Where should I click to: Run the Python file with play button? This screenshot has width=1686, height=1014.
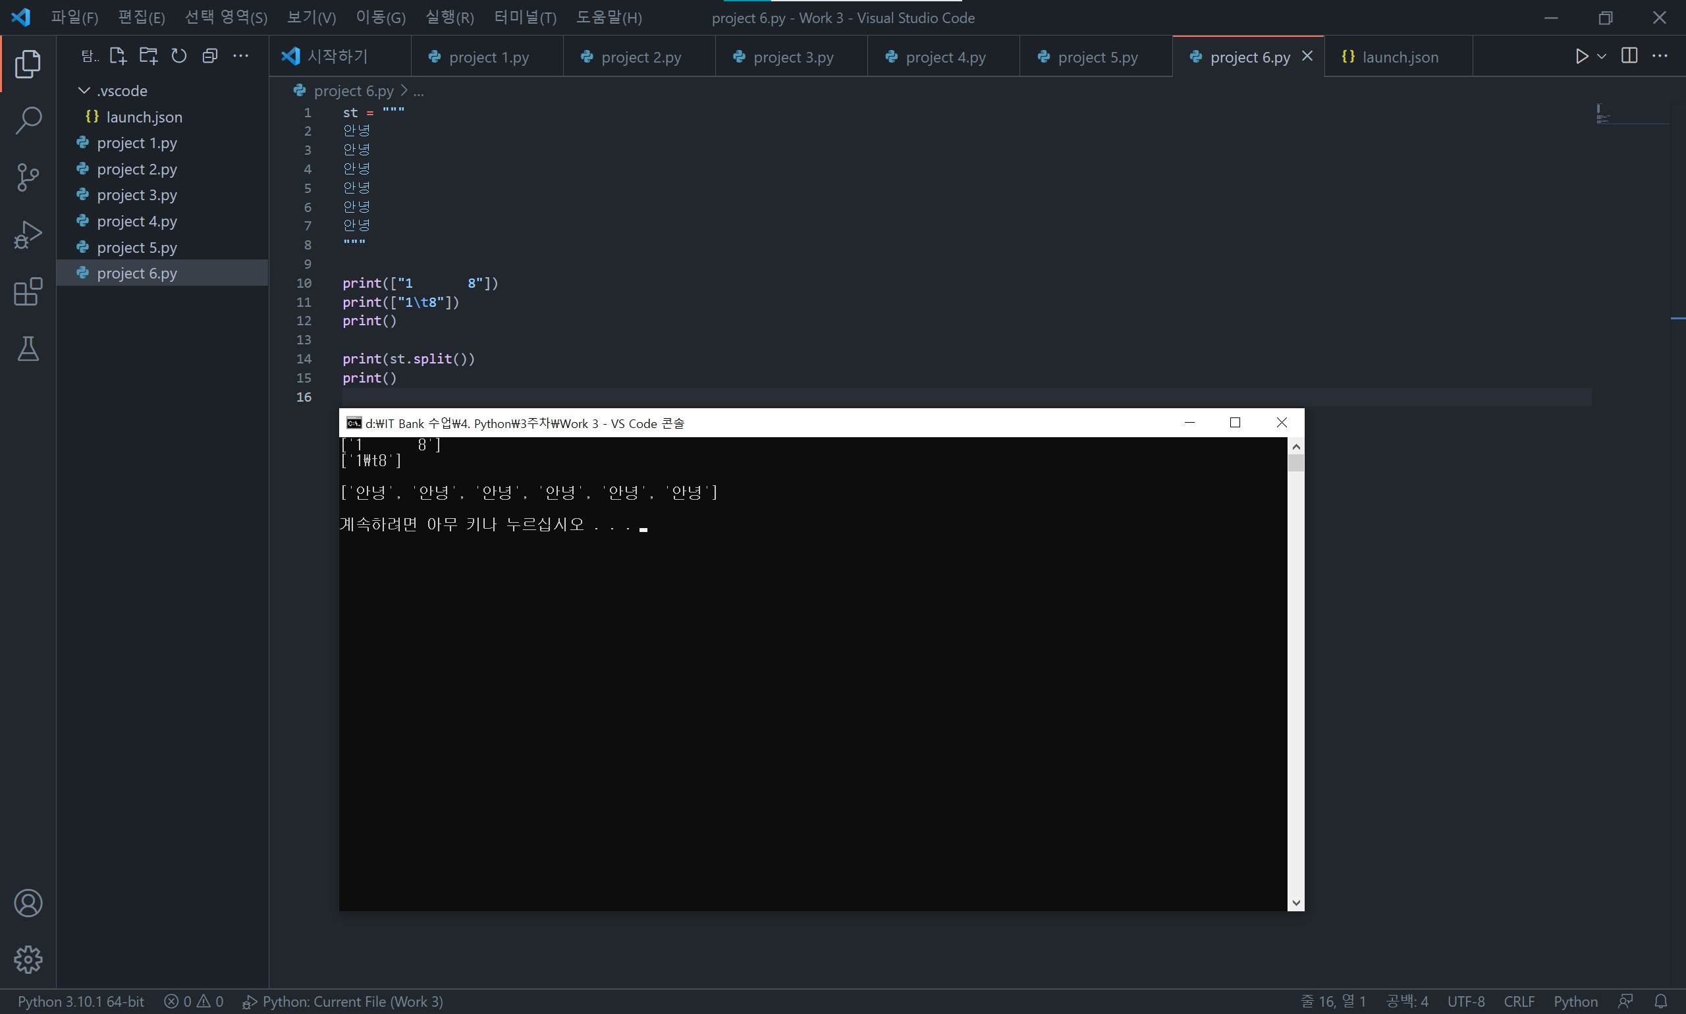(1581, 56)
